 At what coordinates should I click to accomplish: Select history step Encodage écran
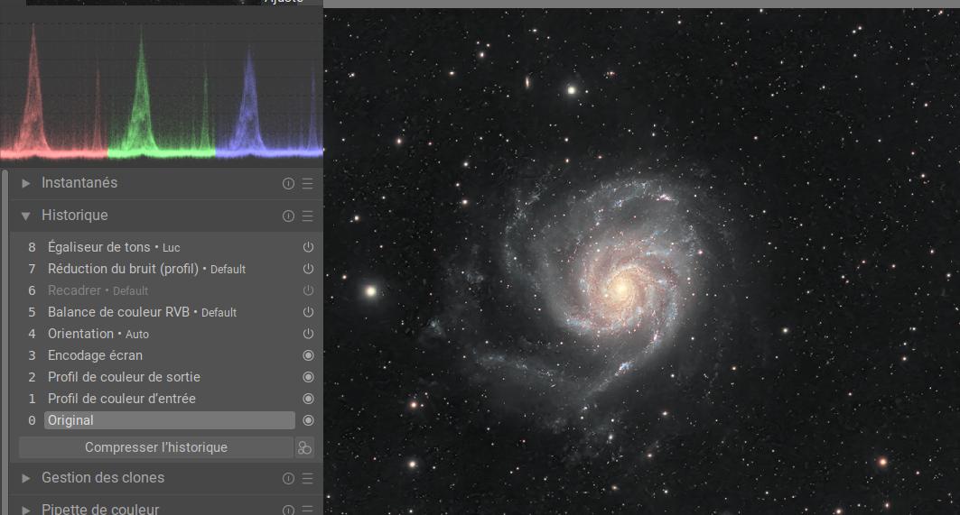tap(170, 355)
